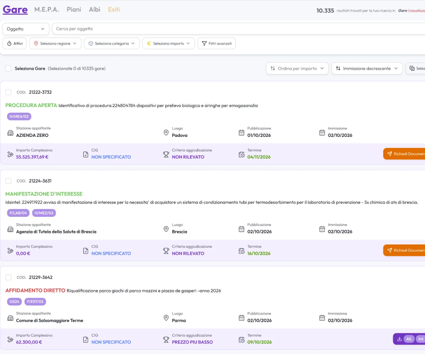This screenshot has height=354, width=425.
Task: Click the coins icon beside 62.300,00 €
Action: 10,340
